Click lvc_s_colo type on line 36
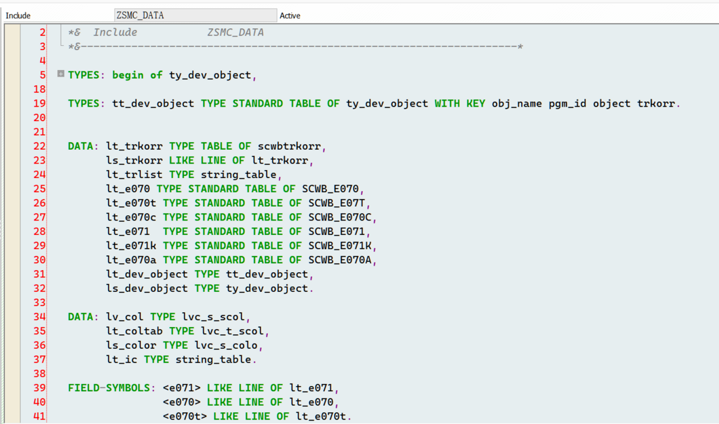The width and height of the screenshot is (719, 424). [x=226, y=345]
